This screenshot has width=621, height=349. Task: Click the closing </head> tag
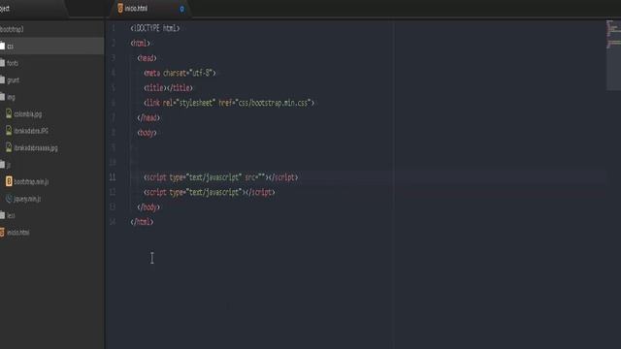click(148, 118)
